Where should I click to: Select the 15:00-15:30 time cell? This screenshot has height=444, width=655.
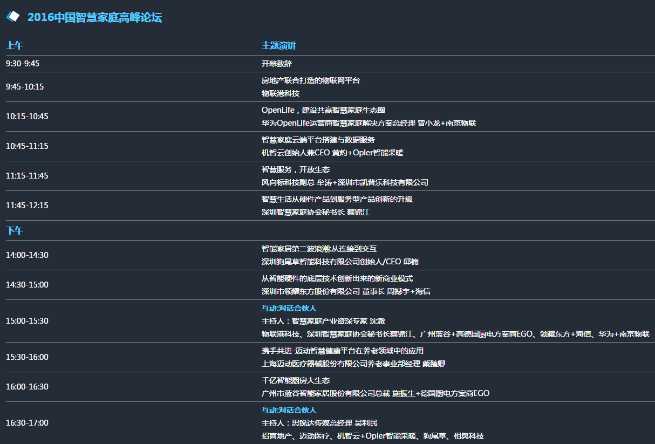tap(27, 321)
